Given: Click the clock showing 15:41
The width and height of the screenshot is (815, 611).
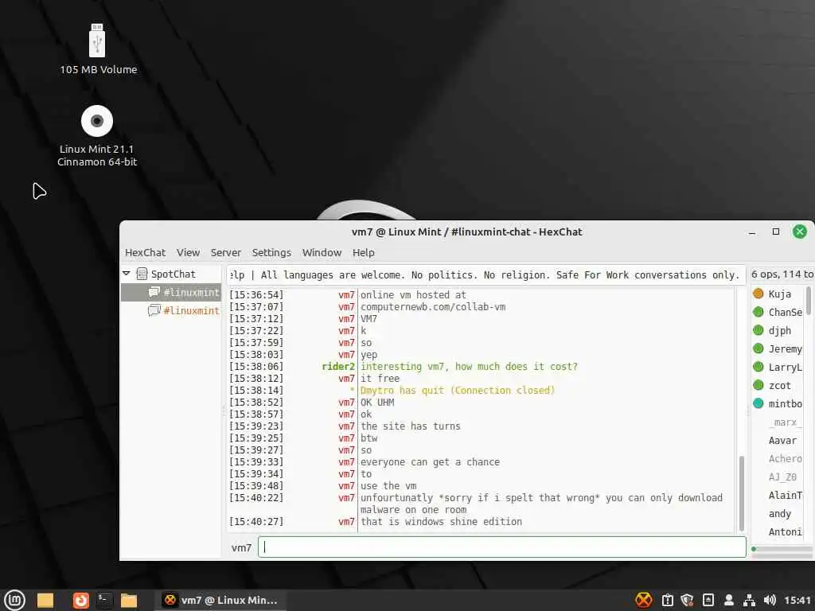Looking at the screenshot, I should [x=797, y=601].
